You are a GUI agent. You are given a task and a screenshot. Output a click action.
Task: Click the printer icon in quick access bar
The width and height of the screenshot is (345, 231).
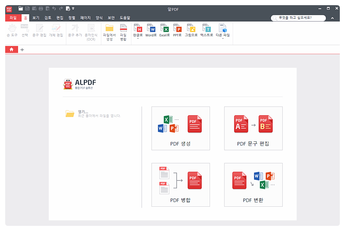(x=41, y=9)
